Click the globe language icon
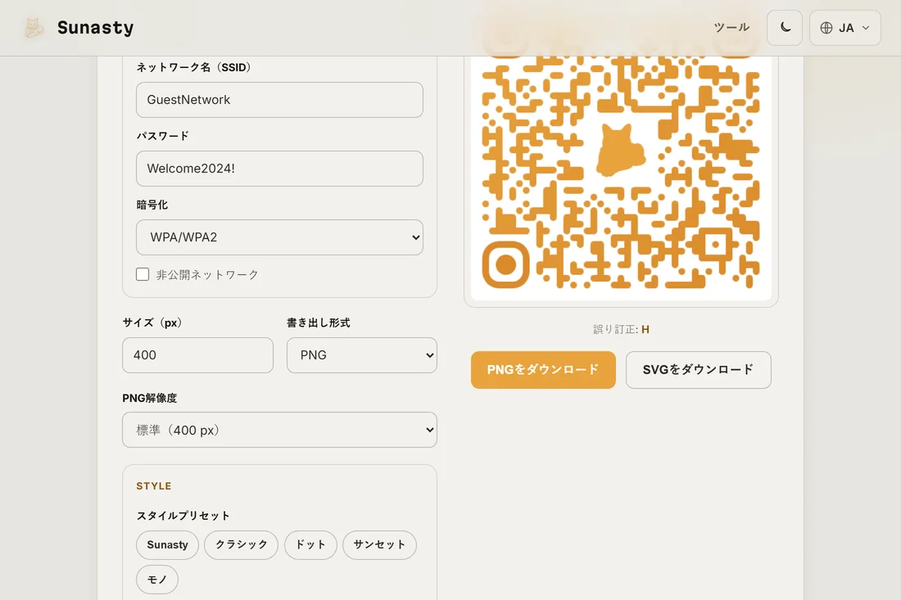 tap(826, 28)
